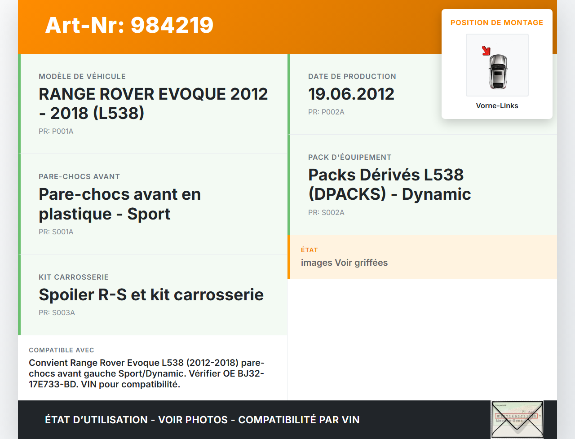Select the Pare-chocs avant en plastique entry
Viewport: 575px width, 439px height.
pos(119,204)
